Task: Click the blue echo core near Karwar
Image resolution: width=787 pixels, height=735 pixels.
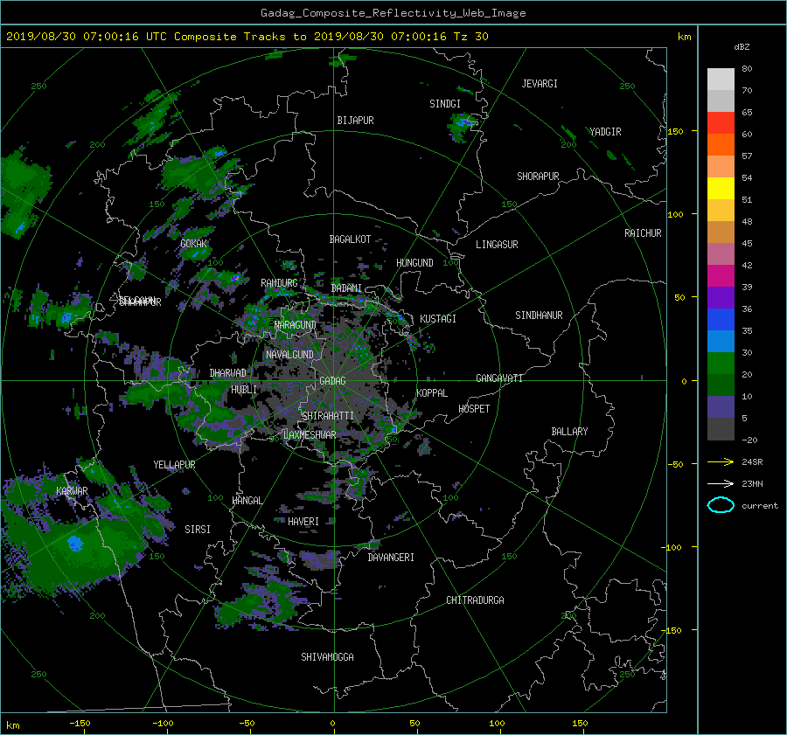Action: (75, 544)
